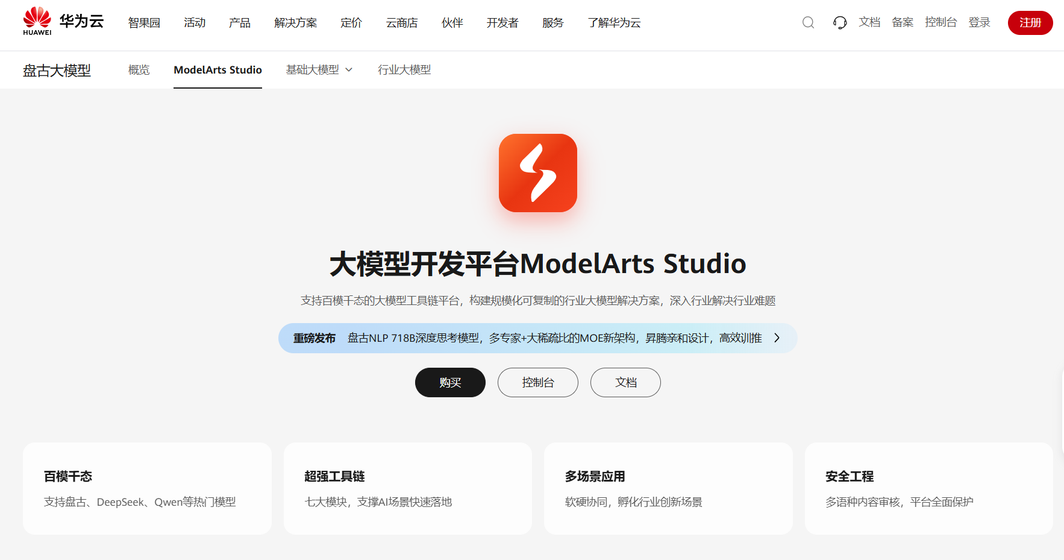Go to 文档 in the top bar
The height and width of the screenshot is (560, 1064).
coord(869,22)
